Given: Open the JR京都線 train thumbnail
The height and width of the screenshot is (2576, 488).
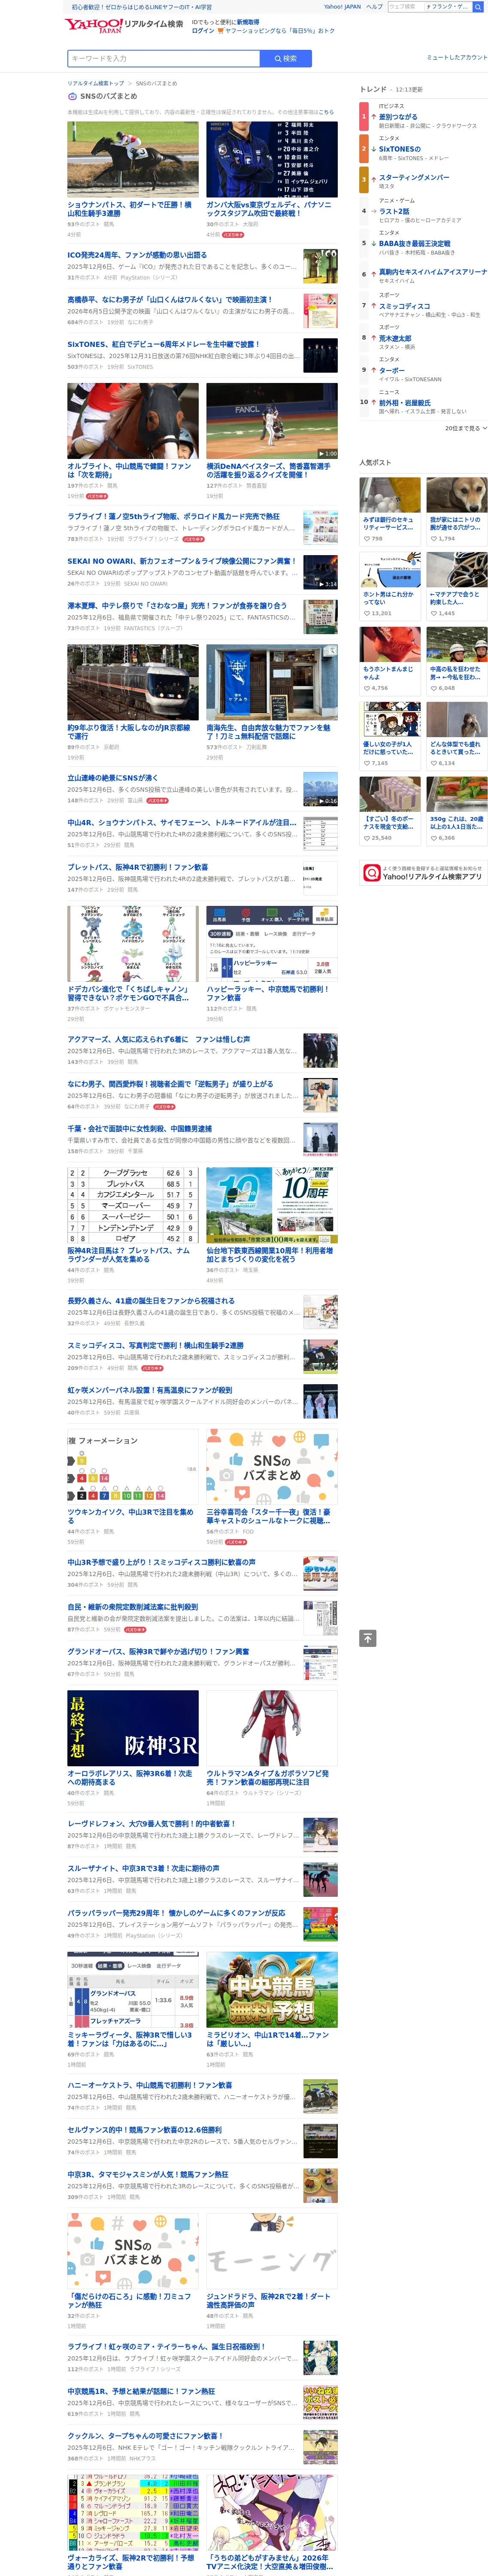Looking at the screenshot, I should click(133, 682).
